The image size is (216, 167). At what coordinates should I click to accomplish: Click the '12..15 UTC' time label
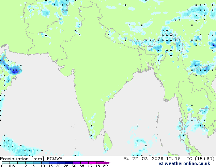coord(179,159)
